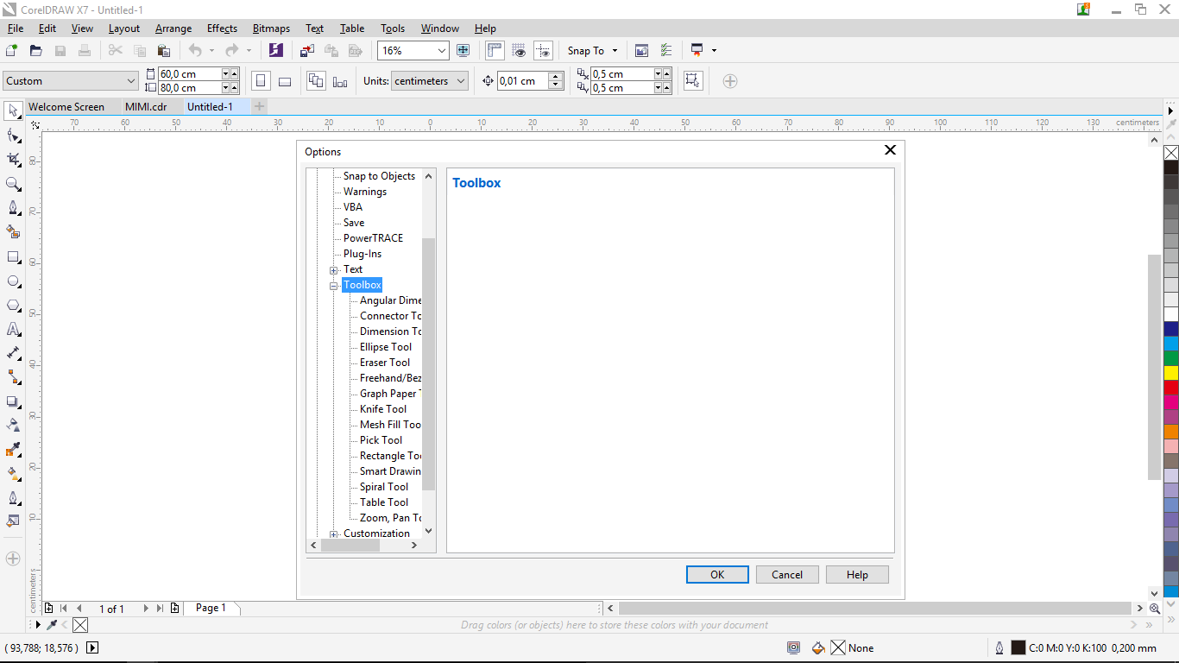Select the Interactive Fill tool
1179x663 pixels.
pyautogui.click(x=13, y=474)
